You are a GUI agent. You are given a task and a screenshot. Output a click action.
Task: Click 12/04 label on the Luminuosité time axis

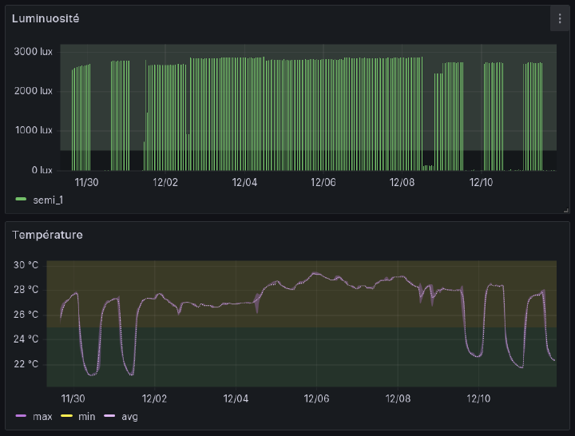coord(244,182)
